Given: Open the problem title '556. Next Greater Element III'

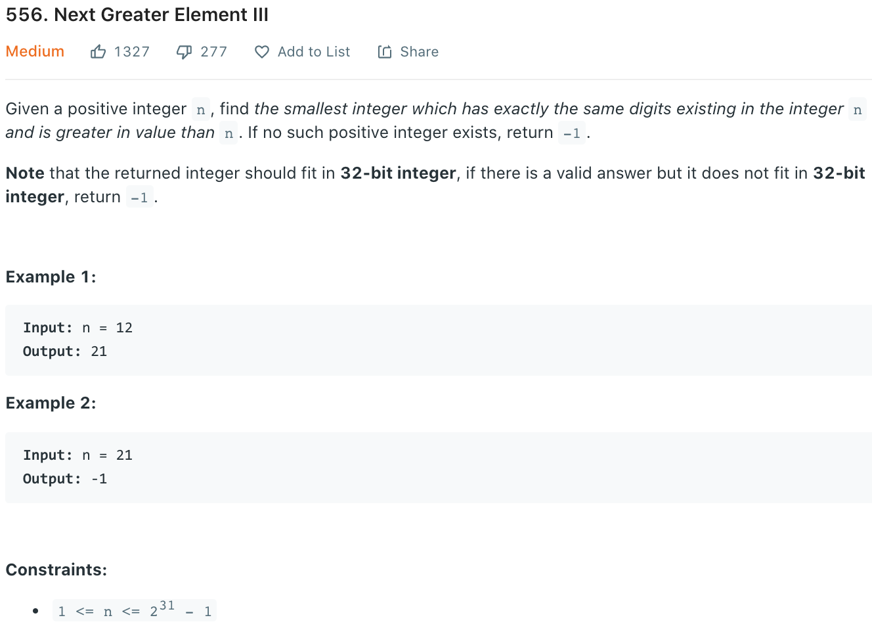Looking at the screenshot, I should pyautogui.click(x=137, y=14).
